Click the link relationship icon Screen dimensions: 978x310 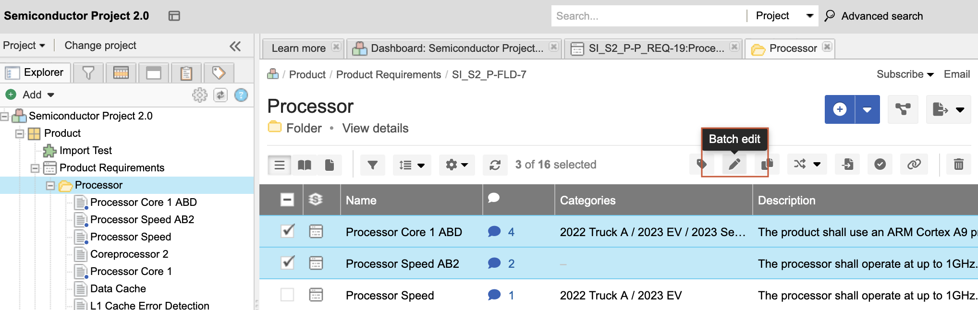click(914, 165)
